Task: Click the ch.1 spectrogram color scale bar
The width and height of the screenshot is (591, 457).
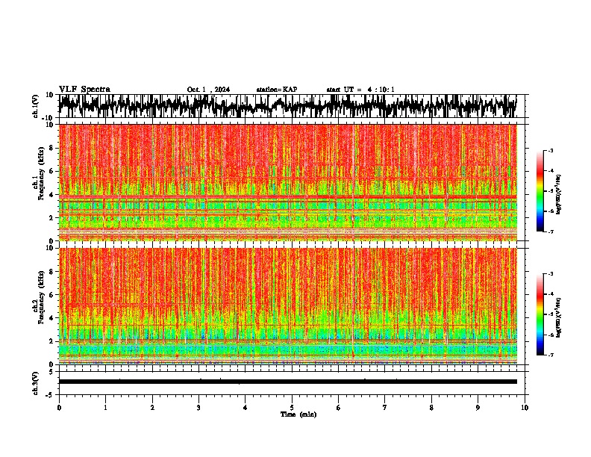Action: pyautogui.click(x=540, y=191)
